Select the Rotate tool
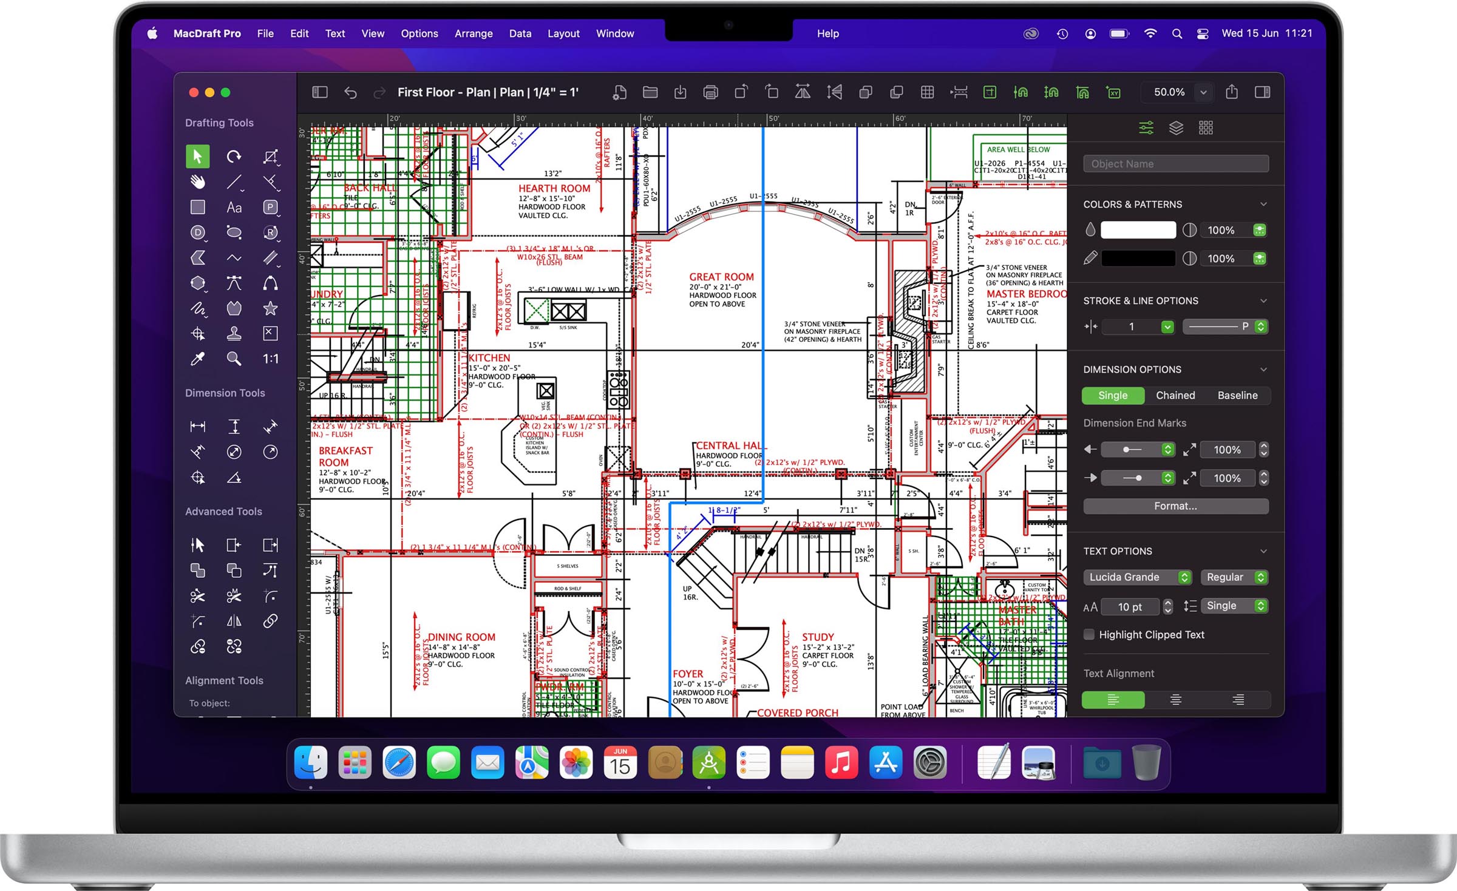This screenshot has height=891, width=1457. pyautogui.click(x=234, y=158)
